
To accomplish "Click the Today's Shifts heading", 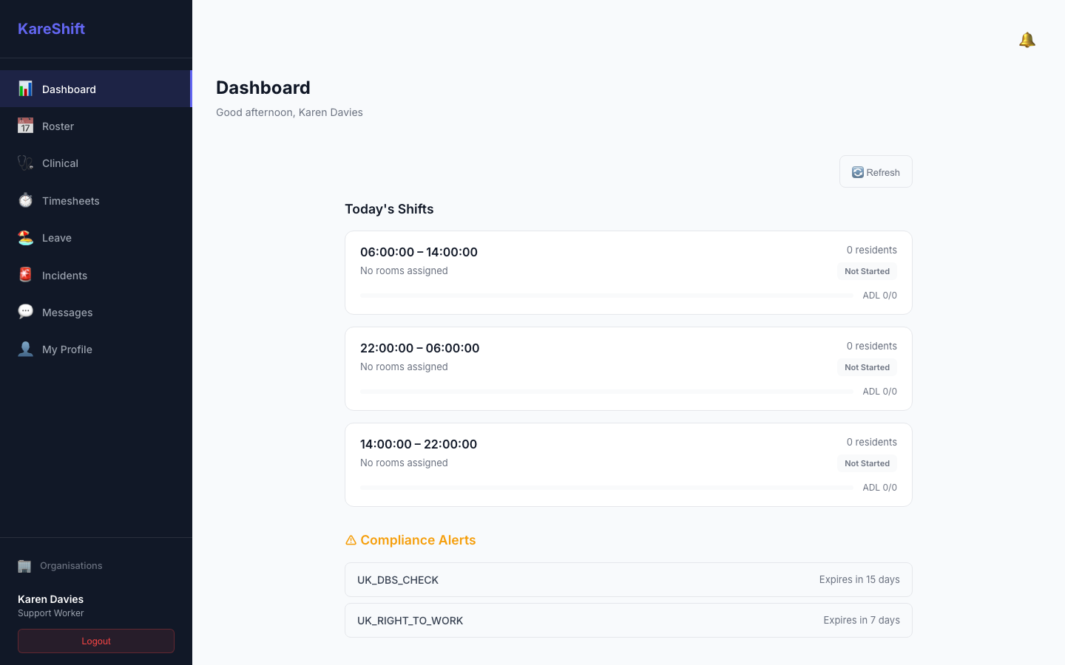I will click(x=389, y=209).
